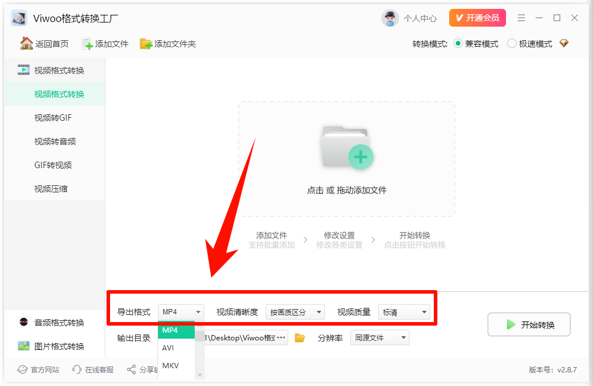Open the 视频质量 quality dropdown

tap(404, 311)
